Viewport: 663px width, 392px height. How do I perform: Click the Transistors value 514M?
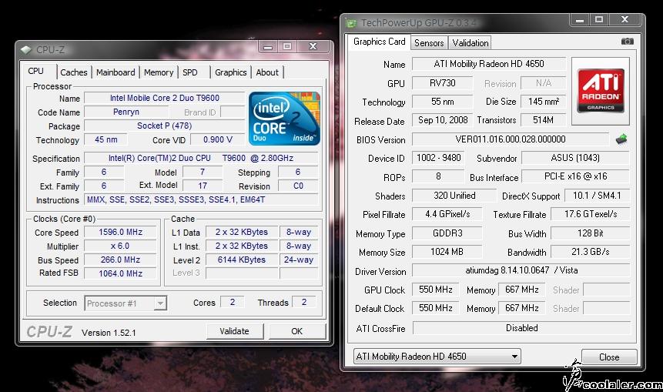click(x=544, y=120)
